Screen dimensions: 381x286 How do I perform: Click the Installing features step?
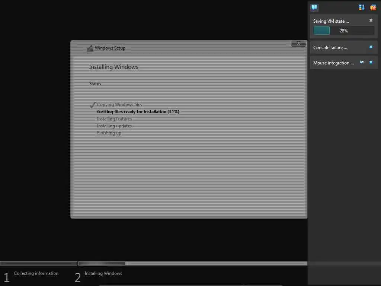coord(114,119)
